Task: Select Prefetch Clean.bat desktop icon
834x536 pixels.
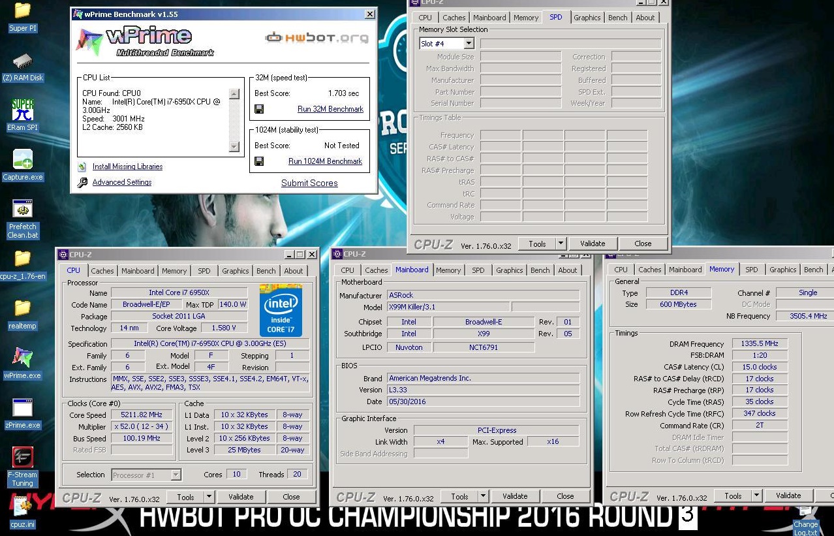Action: coord(22,219)
